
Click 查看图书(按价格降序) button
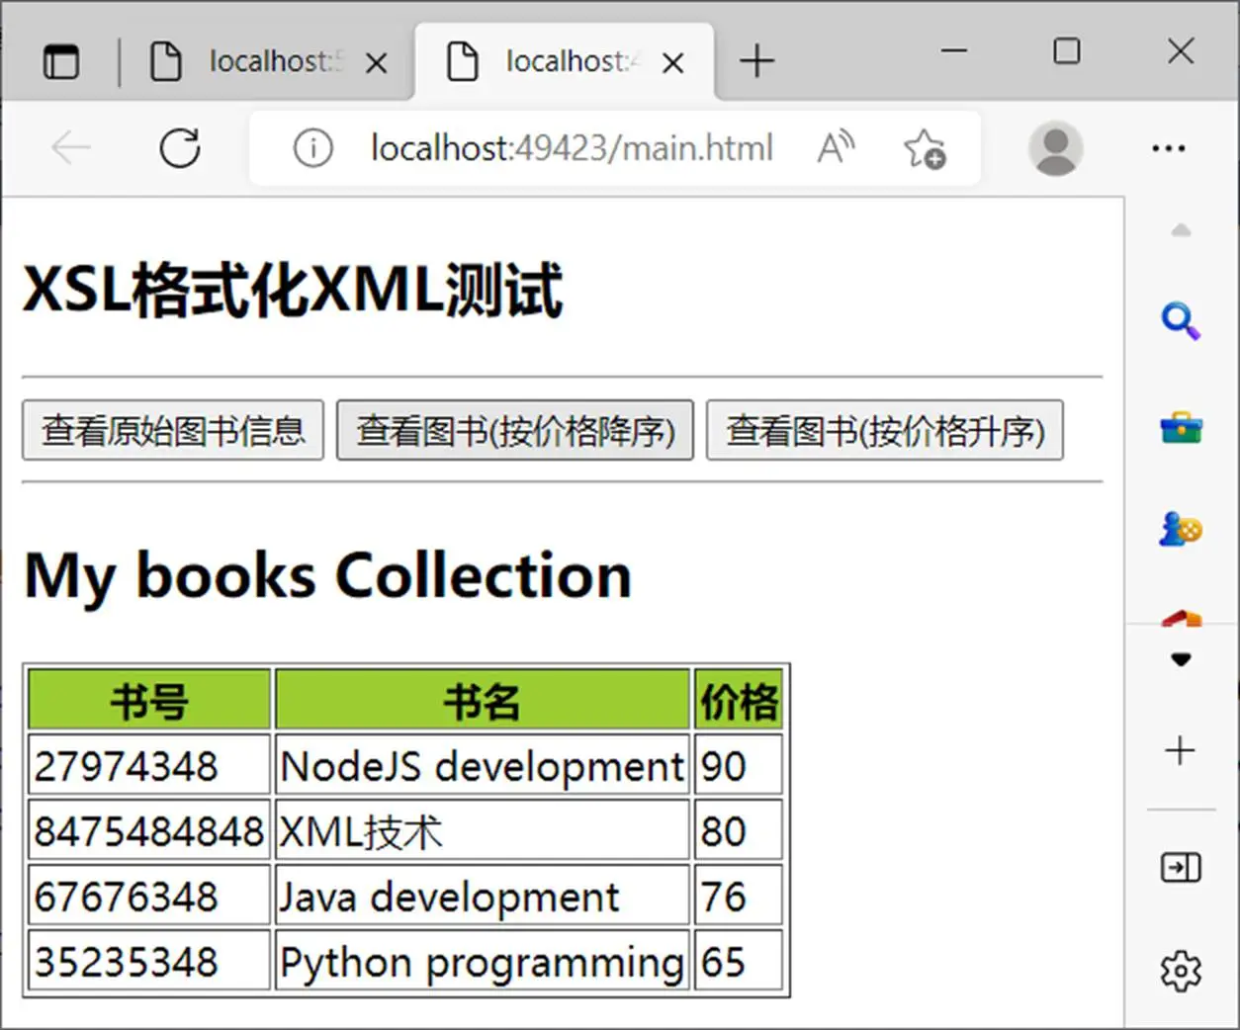point(515,431)
